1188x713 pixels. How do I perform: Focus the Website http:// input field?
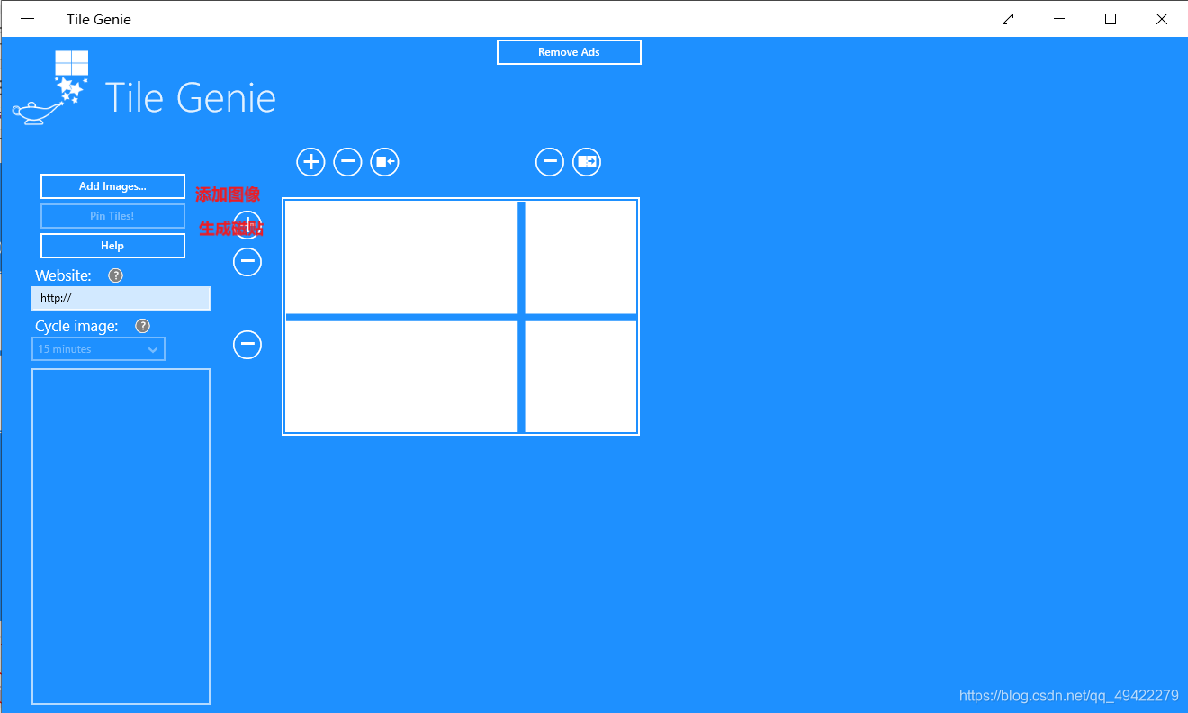click(x=121, y=298)
